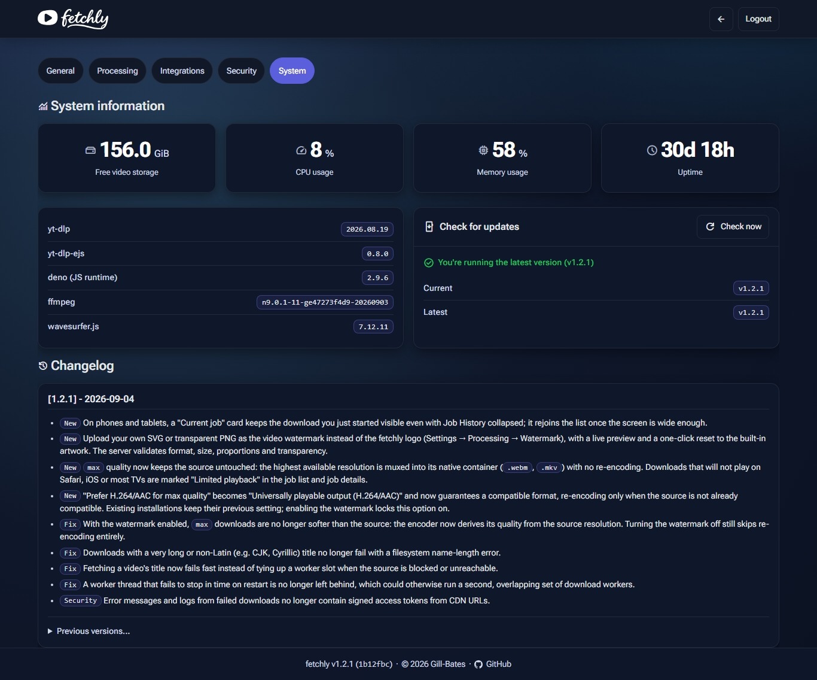Click the wavesurfer.js version 7.12.11 badge
The width and height of the screenshot is (817, 680).
373,327
